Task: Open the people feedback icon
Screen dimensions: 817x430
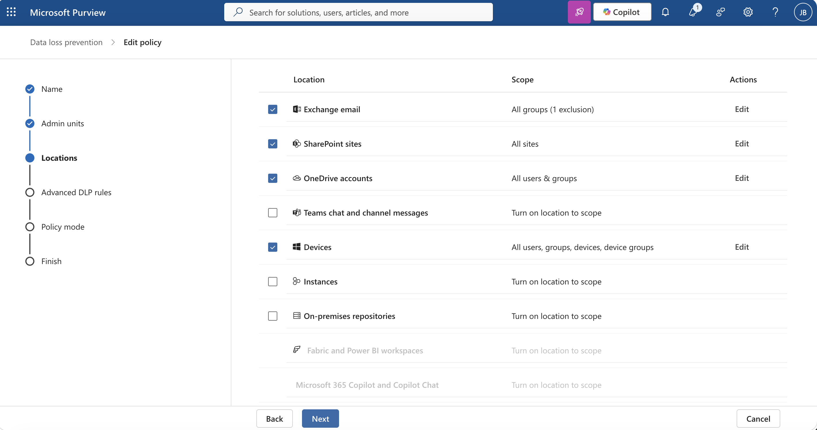Action: tap(721, 12)
